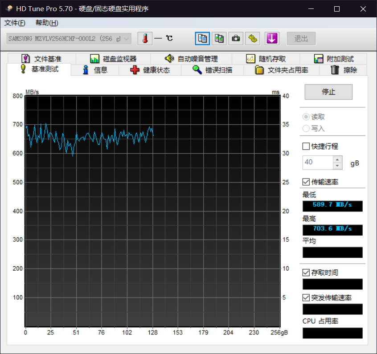The image size is (377, 354).
Task: Decrease the 快捷行程 gB value with down arrow
Action: (337, 166)
